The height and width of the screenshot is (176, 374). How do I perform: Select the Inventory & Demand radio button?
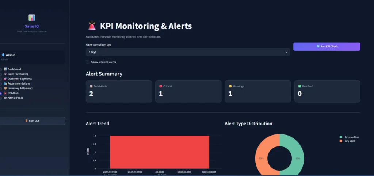point(1,89)
